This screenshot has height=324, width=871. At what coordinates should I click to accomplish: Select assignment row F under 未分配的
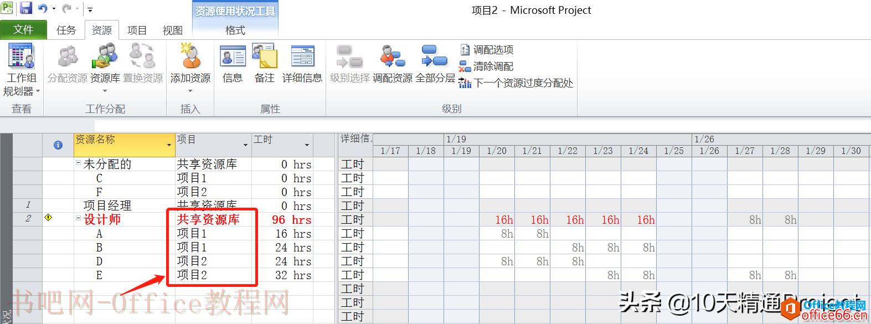[x=99, y=192]
